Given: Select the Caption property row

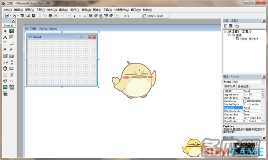Looking at the screenshot, I should (243, 108).
